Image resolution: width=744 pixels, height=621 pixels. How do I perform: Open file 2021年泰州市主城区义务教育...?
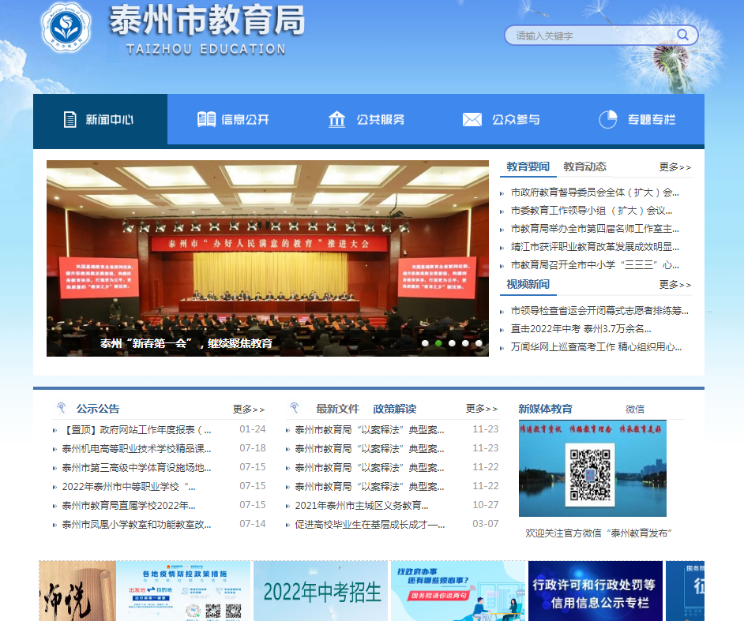[x=362, y=506]
